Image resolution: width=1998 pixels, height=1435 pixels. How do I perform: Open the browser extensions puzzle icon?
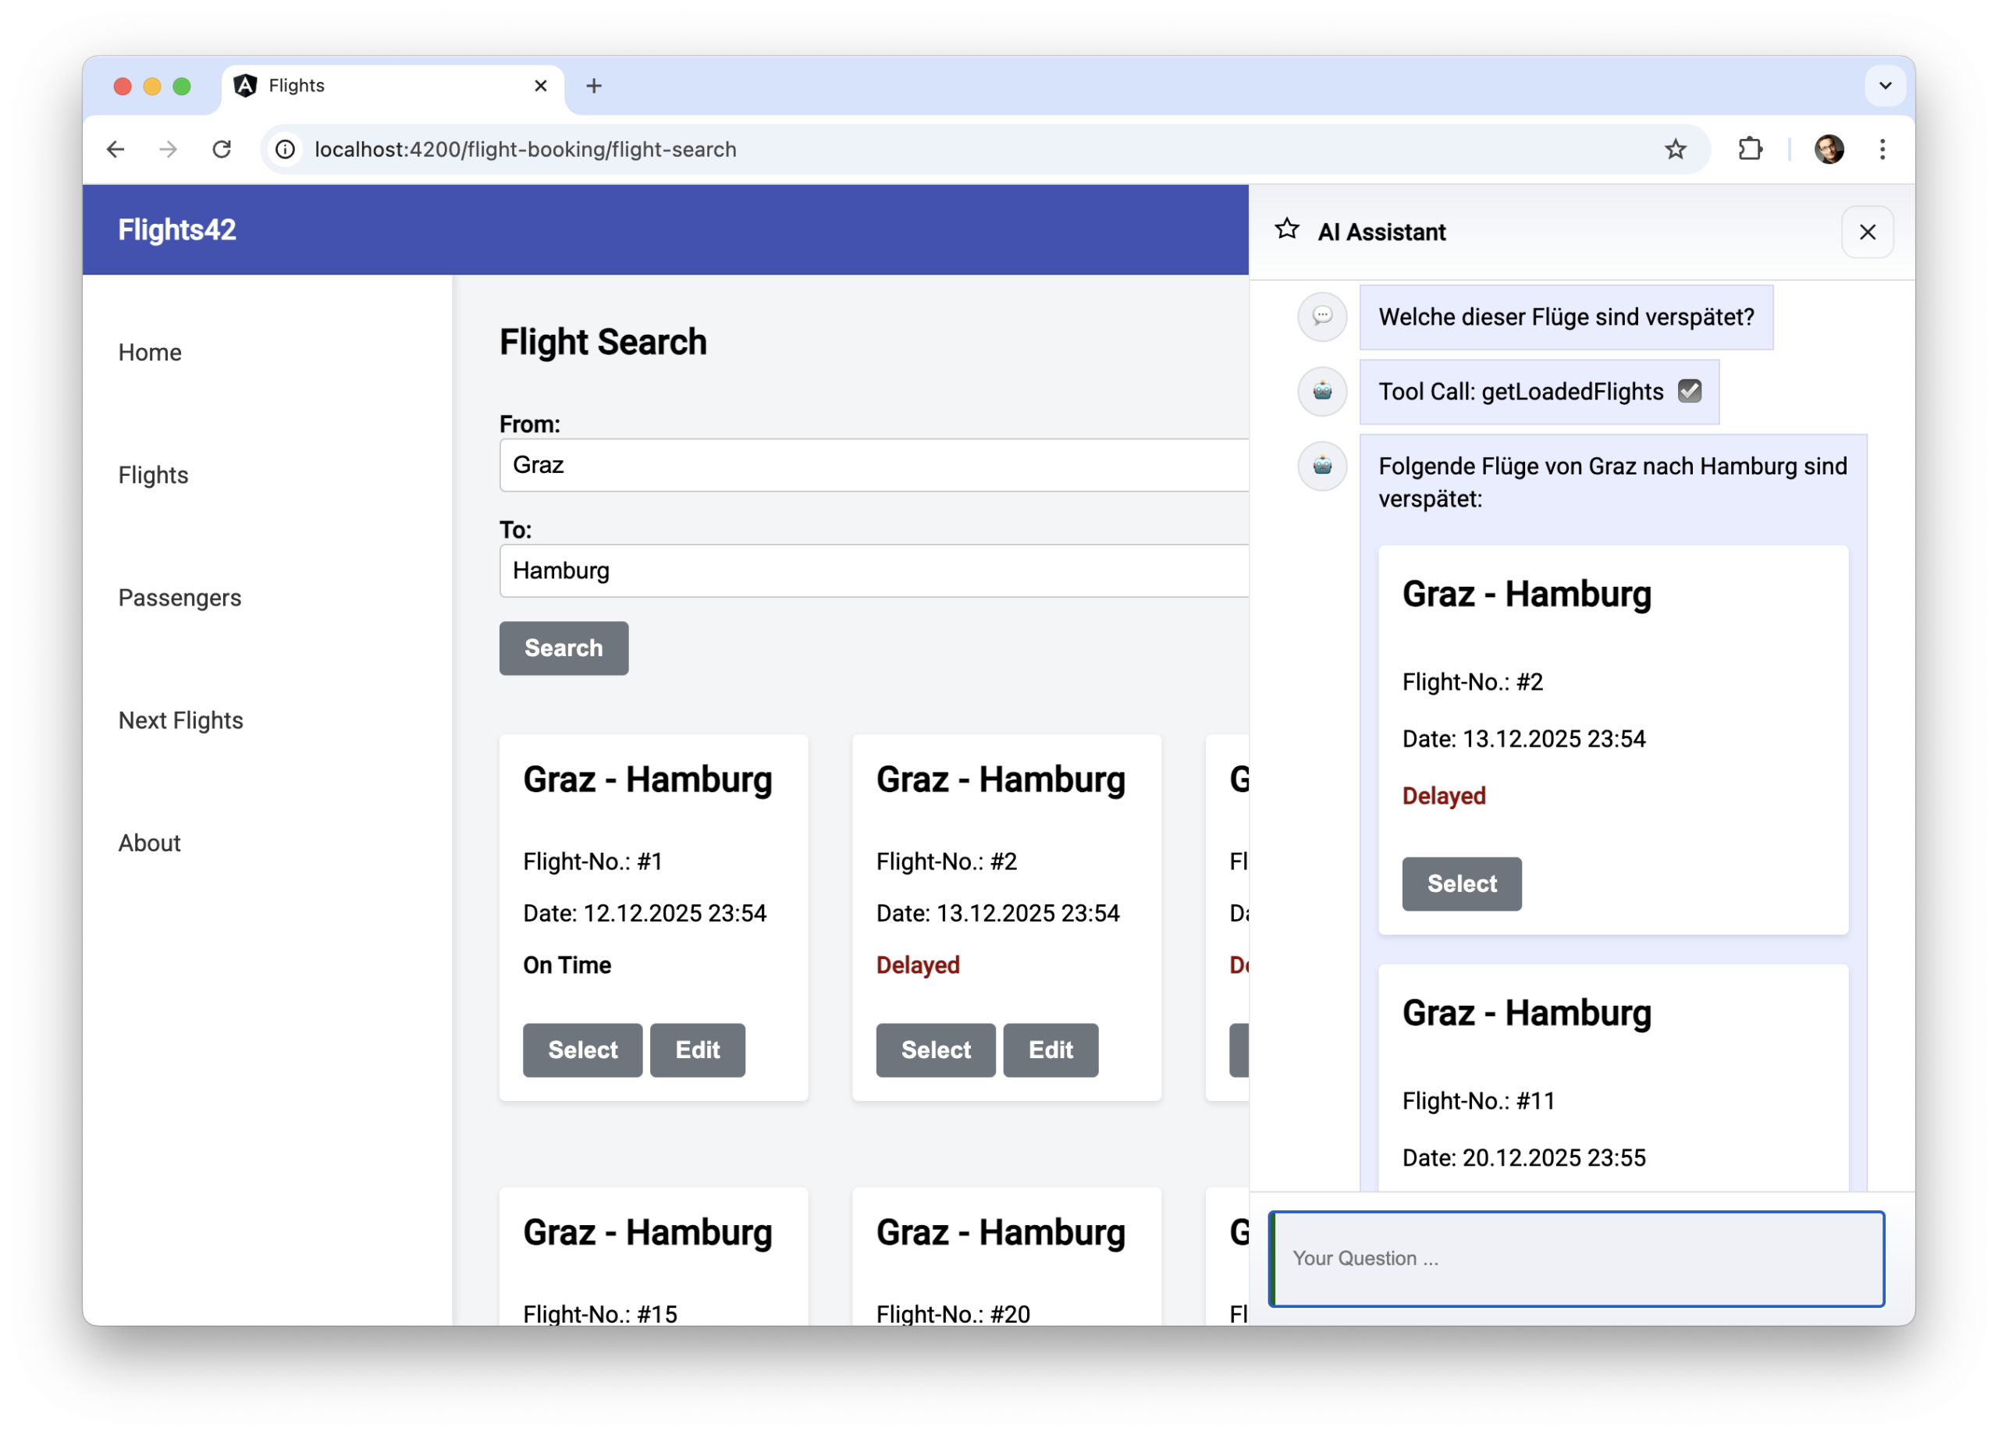(x=1750, y=150)
